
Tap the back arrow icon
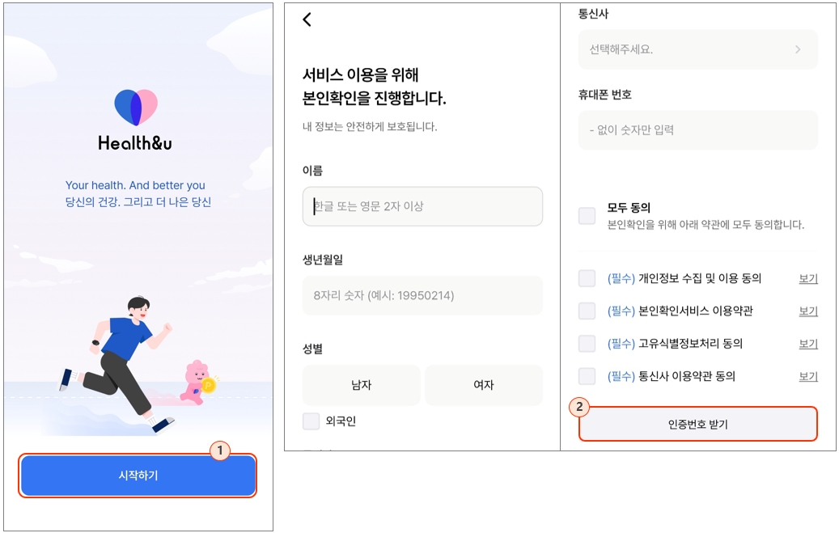click(x=307, y=19)
